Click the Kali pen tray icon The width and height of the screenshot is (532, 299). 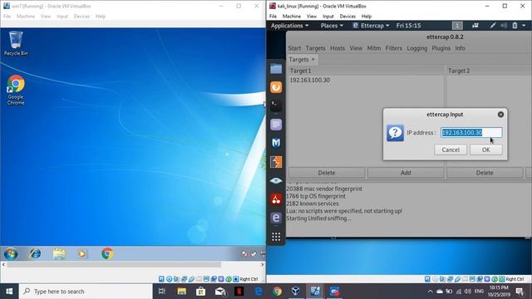pos(493,26)
